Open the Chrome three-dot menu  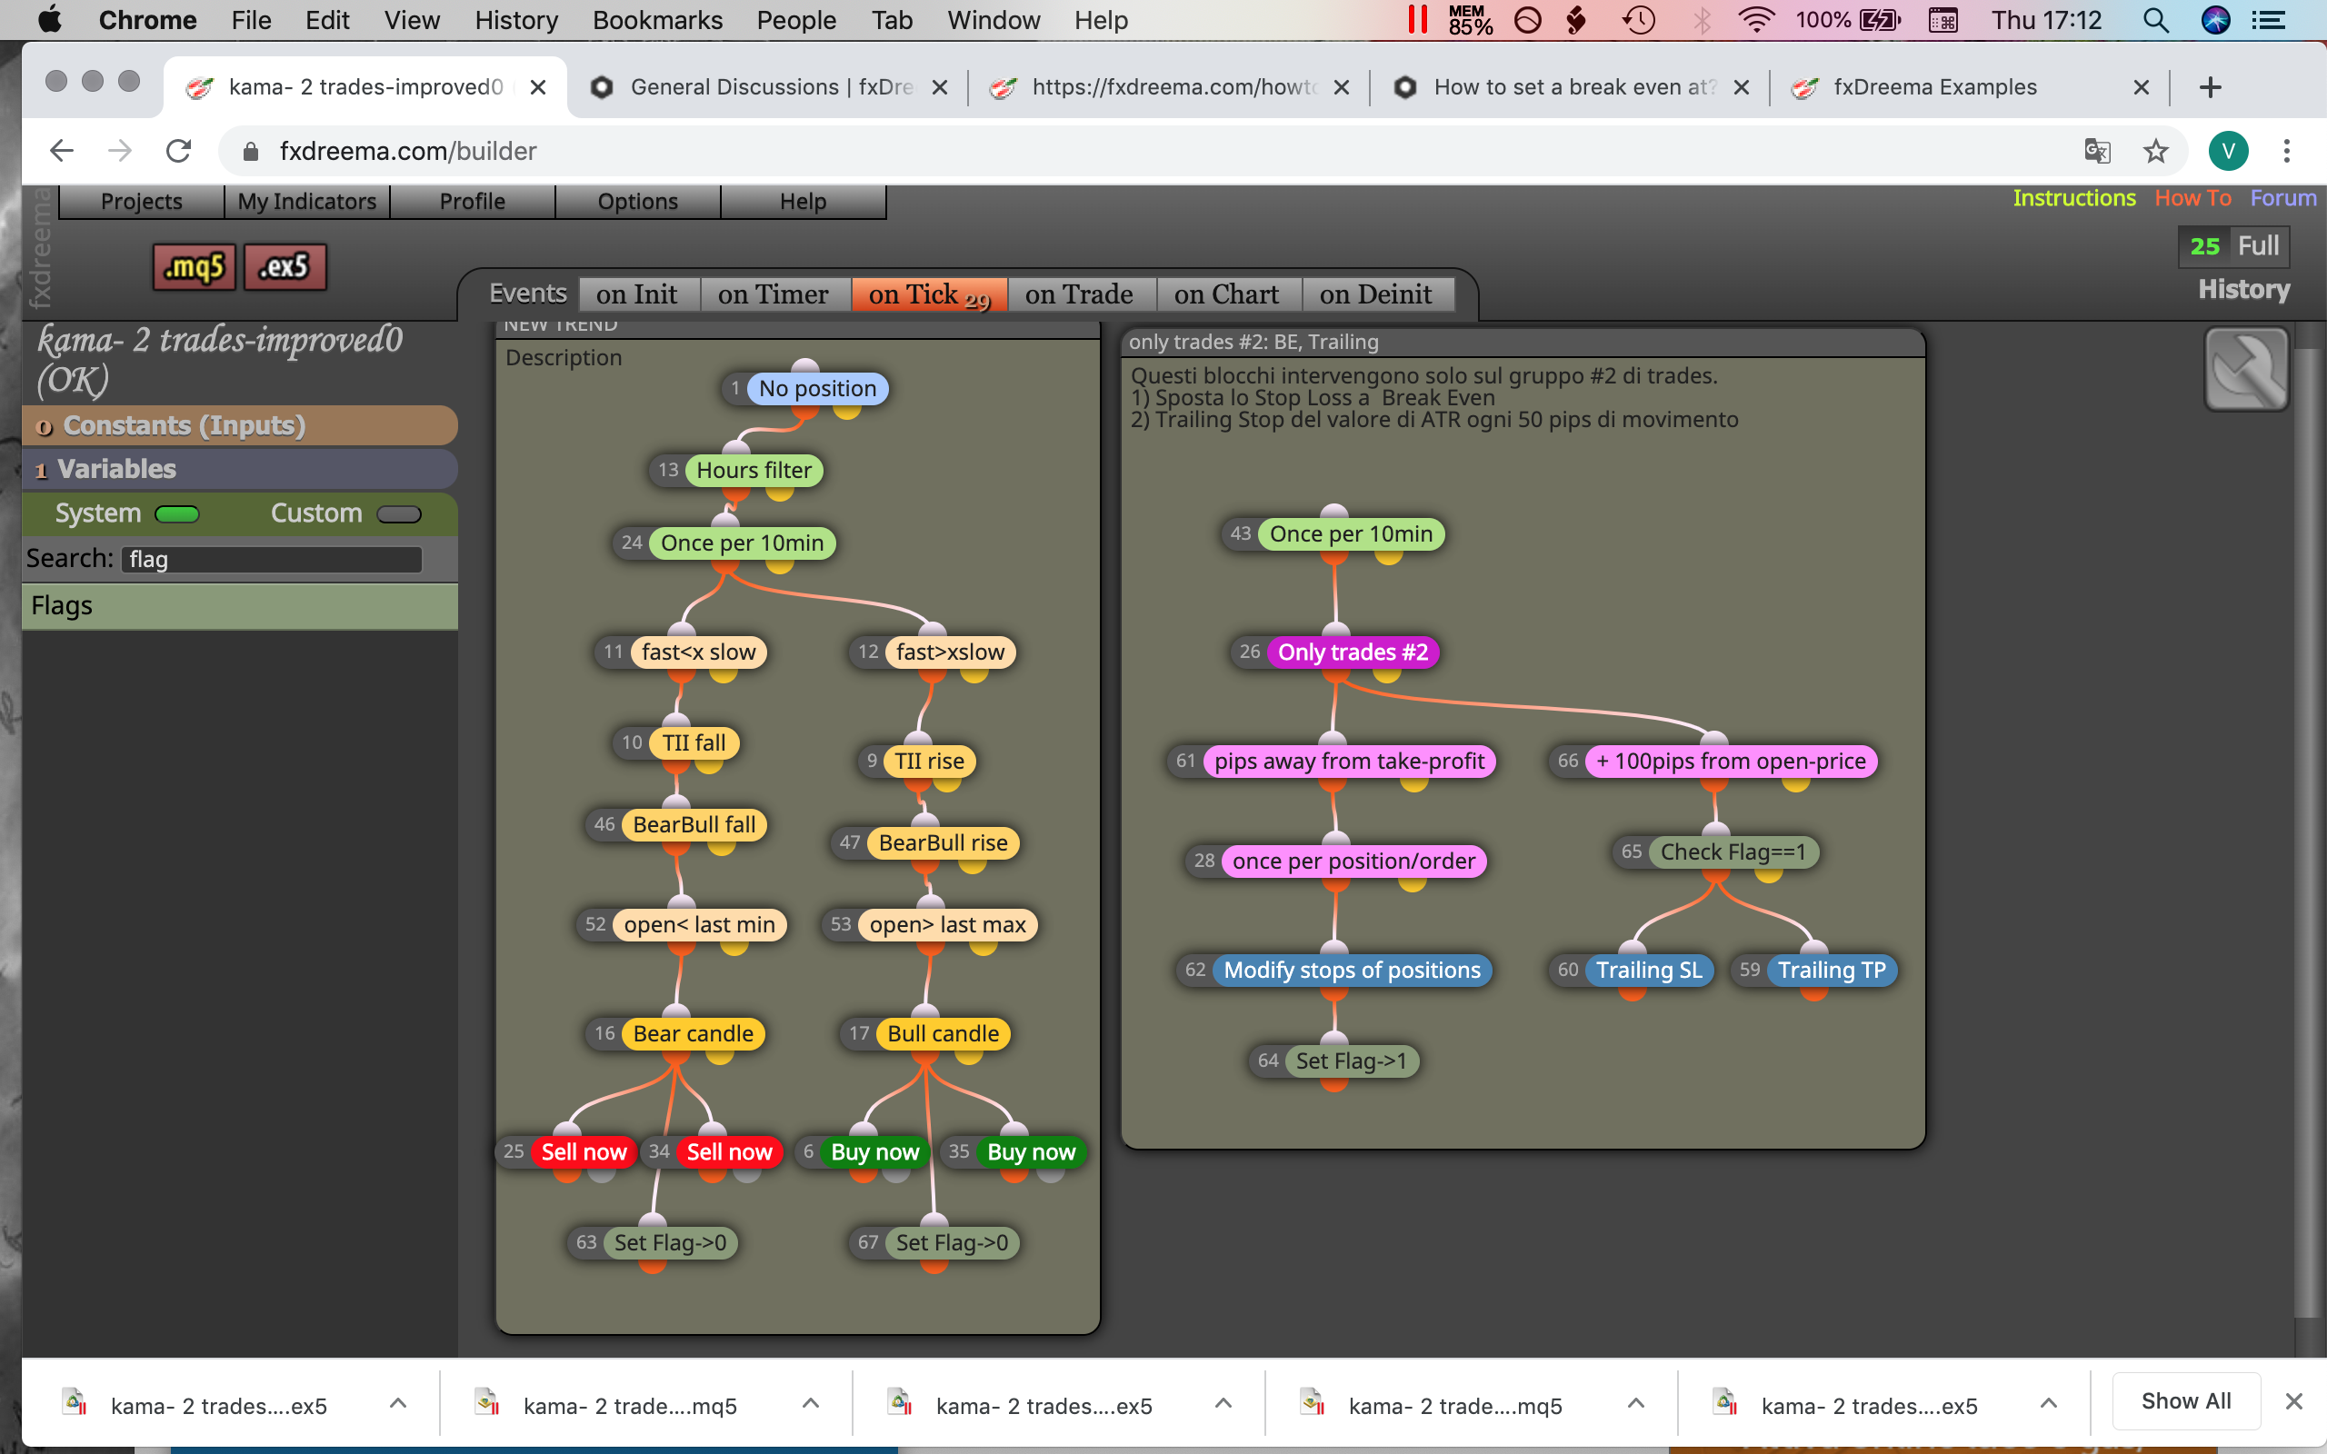2287,151
